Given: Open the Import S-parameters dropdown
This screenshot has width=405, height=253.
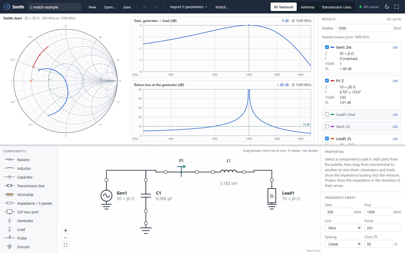Looking at the screenshot, I should (188, 7).
